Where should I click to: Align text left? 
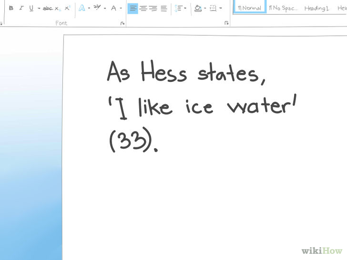133,9
